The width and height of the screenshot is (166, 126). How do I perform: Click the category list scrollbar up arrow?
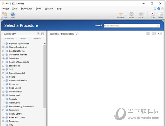click(45, 43)
